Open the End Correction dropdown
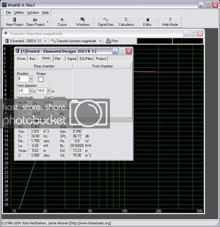 (69, 103)
